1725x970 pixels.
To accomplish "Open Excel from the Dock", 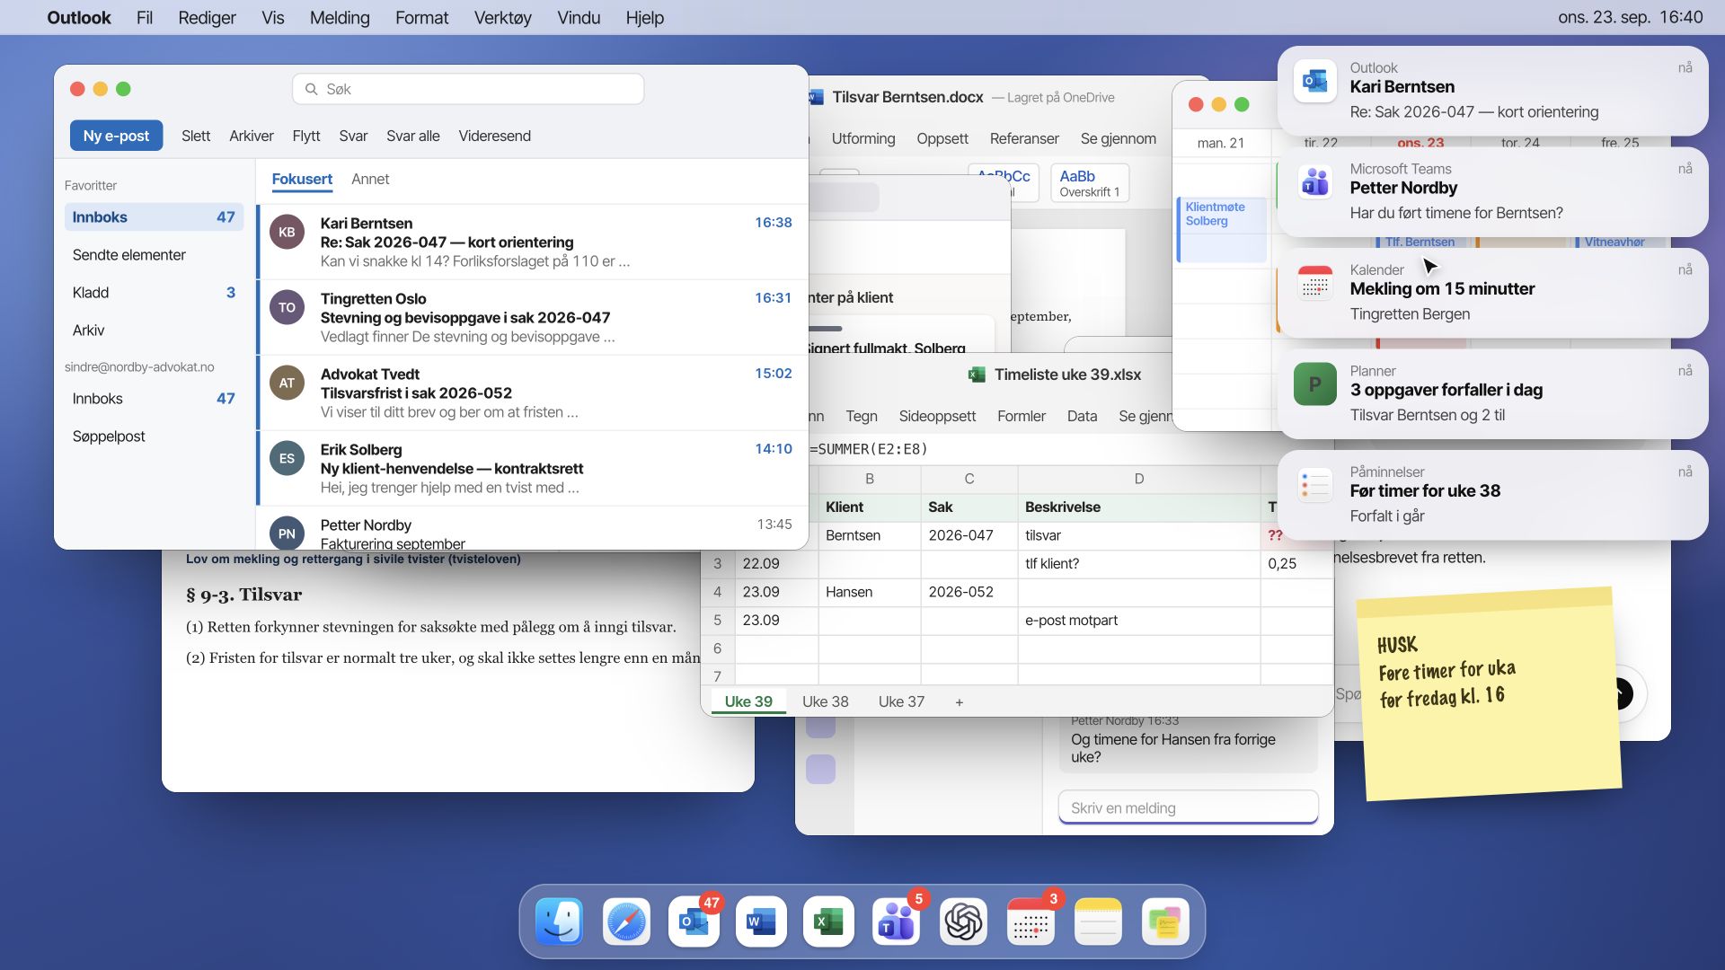I will click(x=828, y=921).
